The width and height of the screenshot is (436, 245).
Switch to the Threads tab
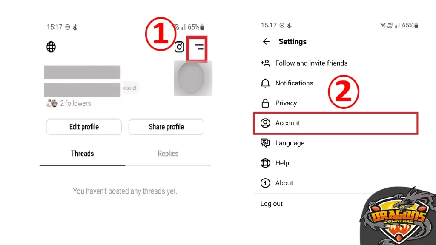point(82,154)
